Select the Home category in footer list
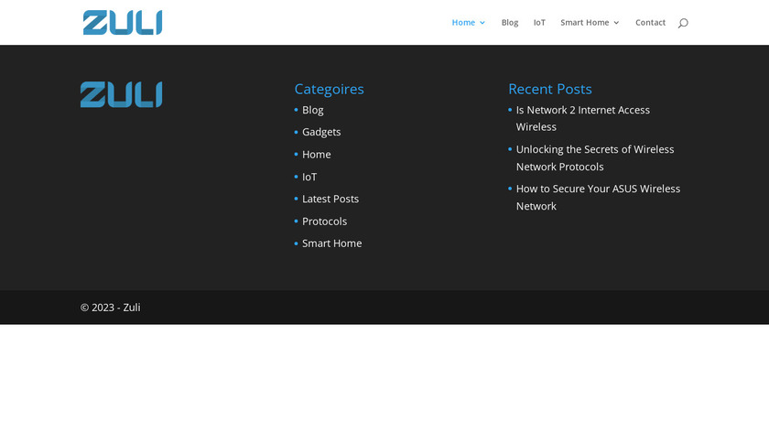Image resolution: width=769 pixels, height=432 pixels. click(316, 155)
